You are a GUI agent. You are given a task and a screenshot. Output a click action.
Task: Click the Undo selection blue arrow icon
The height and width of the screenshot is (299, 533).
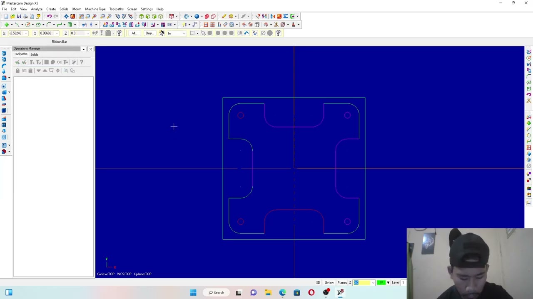(x=247, y=33)
